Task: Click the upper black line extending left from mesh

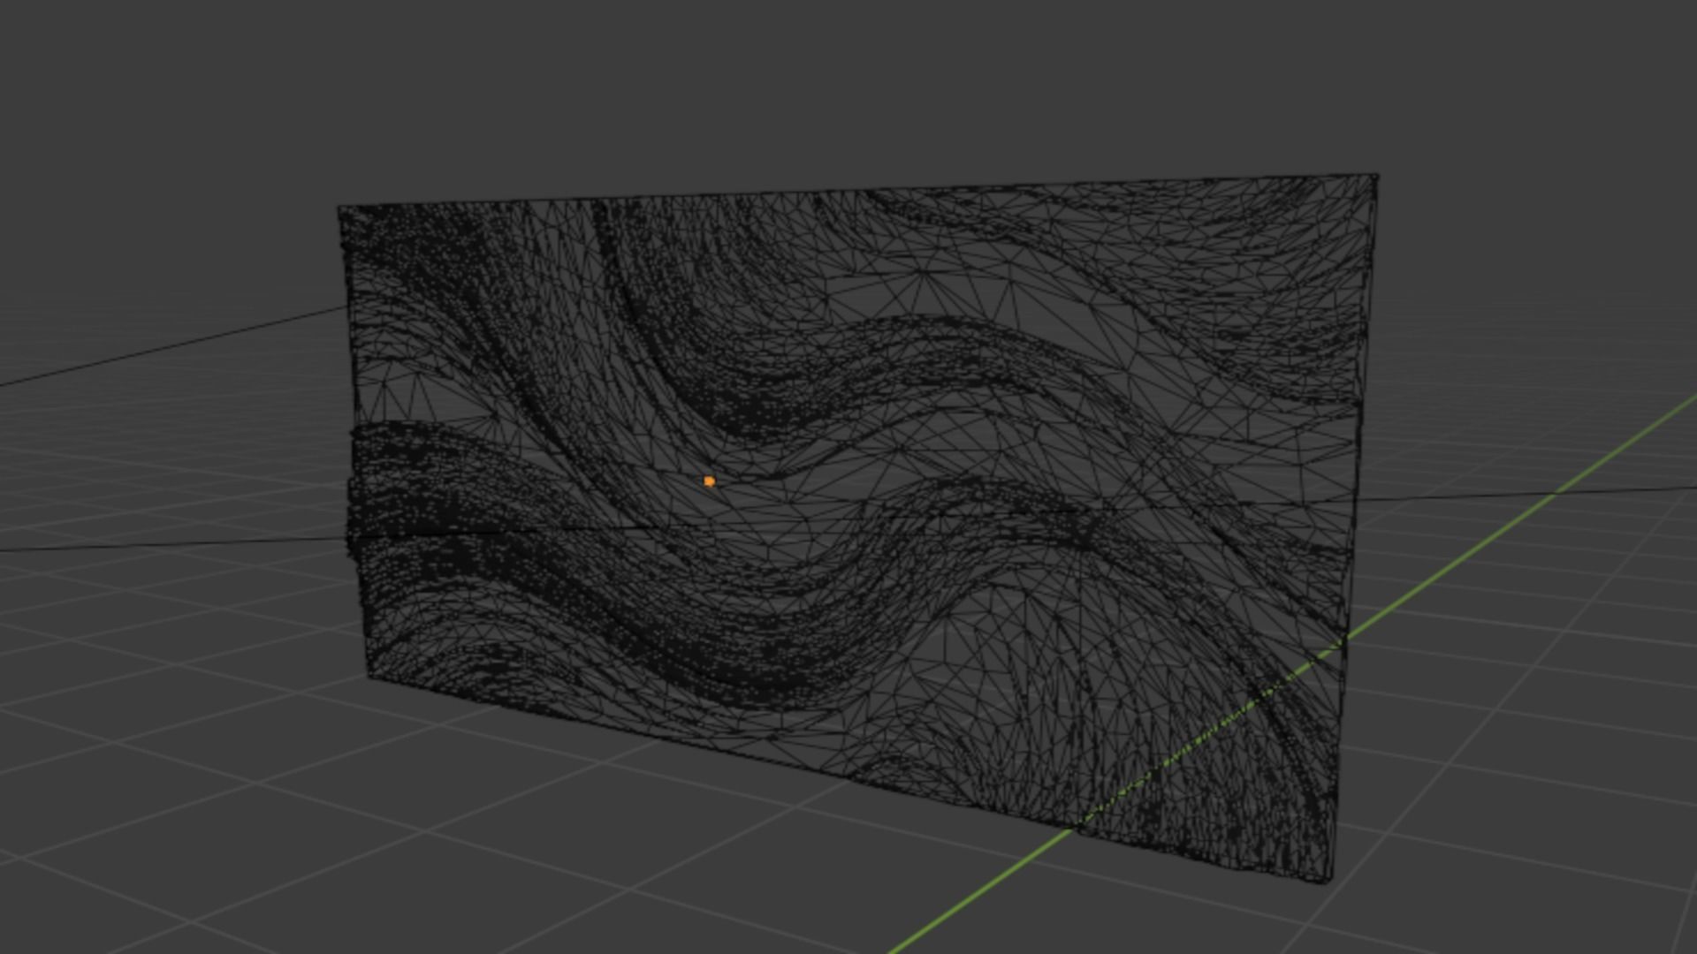Action: 177,346
